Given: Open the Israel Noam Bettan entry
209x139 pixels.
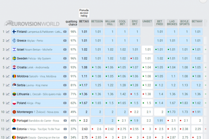Looking at the screenshot, I should tap(40, 50).
